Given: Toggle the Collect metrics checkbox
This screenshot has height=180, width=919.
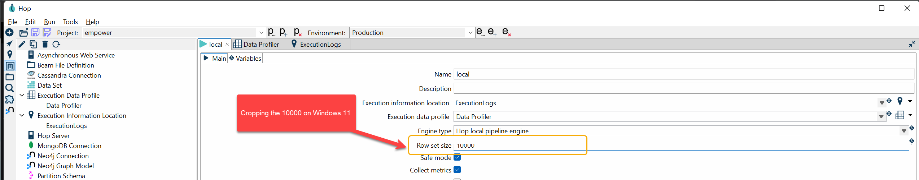Looking at the screenshot, I should click(x=457, y=170).
